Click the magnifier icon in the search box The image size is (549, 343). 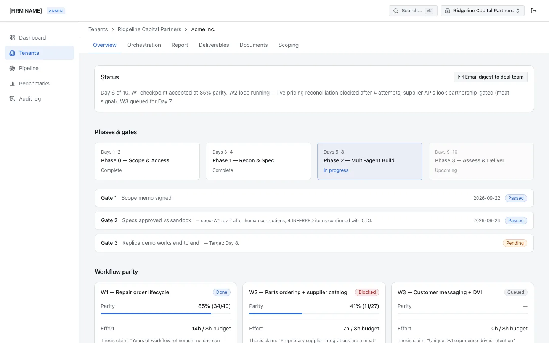396,11
